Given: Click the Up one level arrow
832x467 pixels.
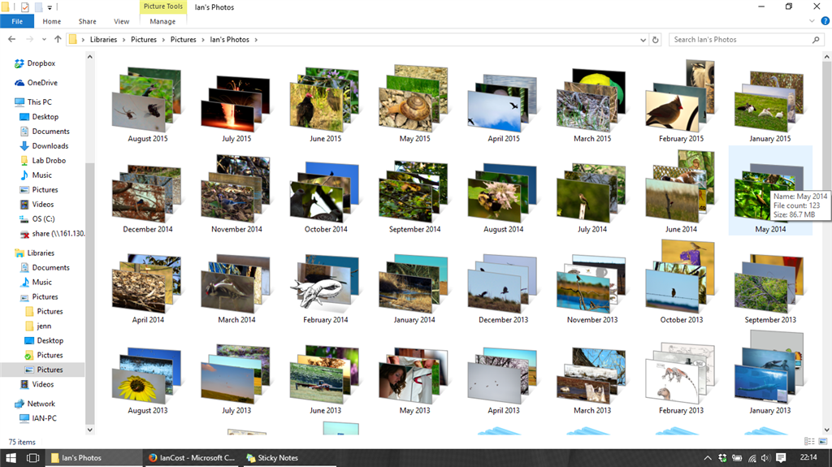Looking at the screenshot, I should coord(58,39).
